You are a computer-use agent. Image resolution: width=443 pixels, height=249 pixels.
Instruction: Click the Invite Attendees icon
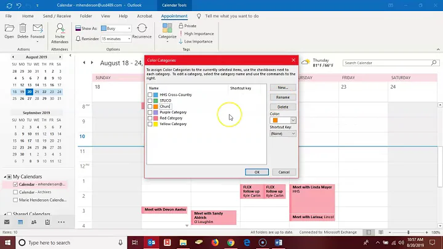click(60, 28)
